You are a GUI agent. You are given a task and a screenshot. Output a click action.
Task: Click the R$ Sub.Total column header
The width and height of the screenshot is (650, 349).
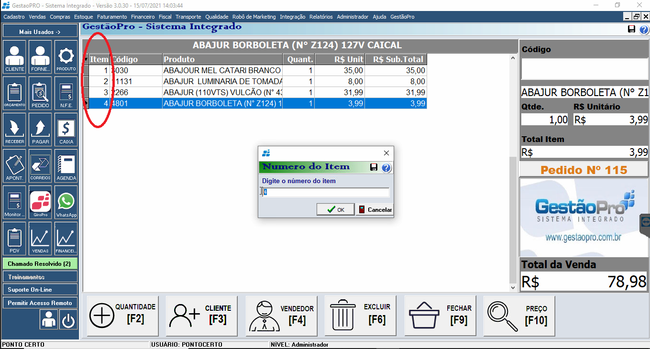point(396,59)
